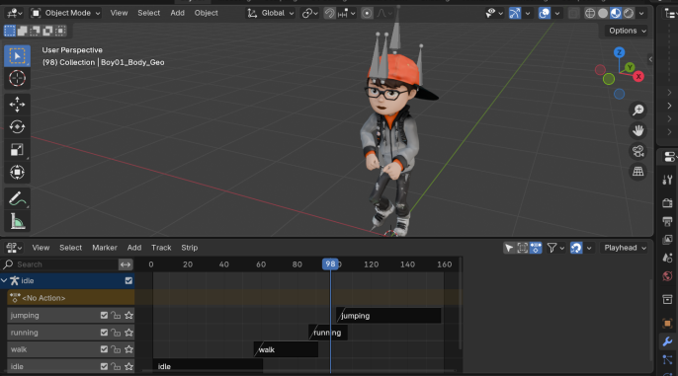The height and width of the screenshot is (376, 678).
Task: Open the Output properties tab icon
Action: click(667, 221)
